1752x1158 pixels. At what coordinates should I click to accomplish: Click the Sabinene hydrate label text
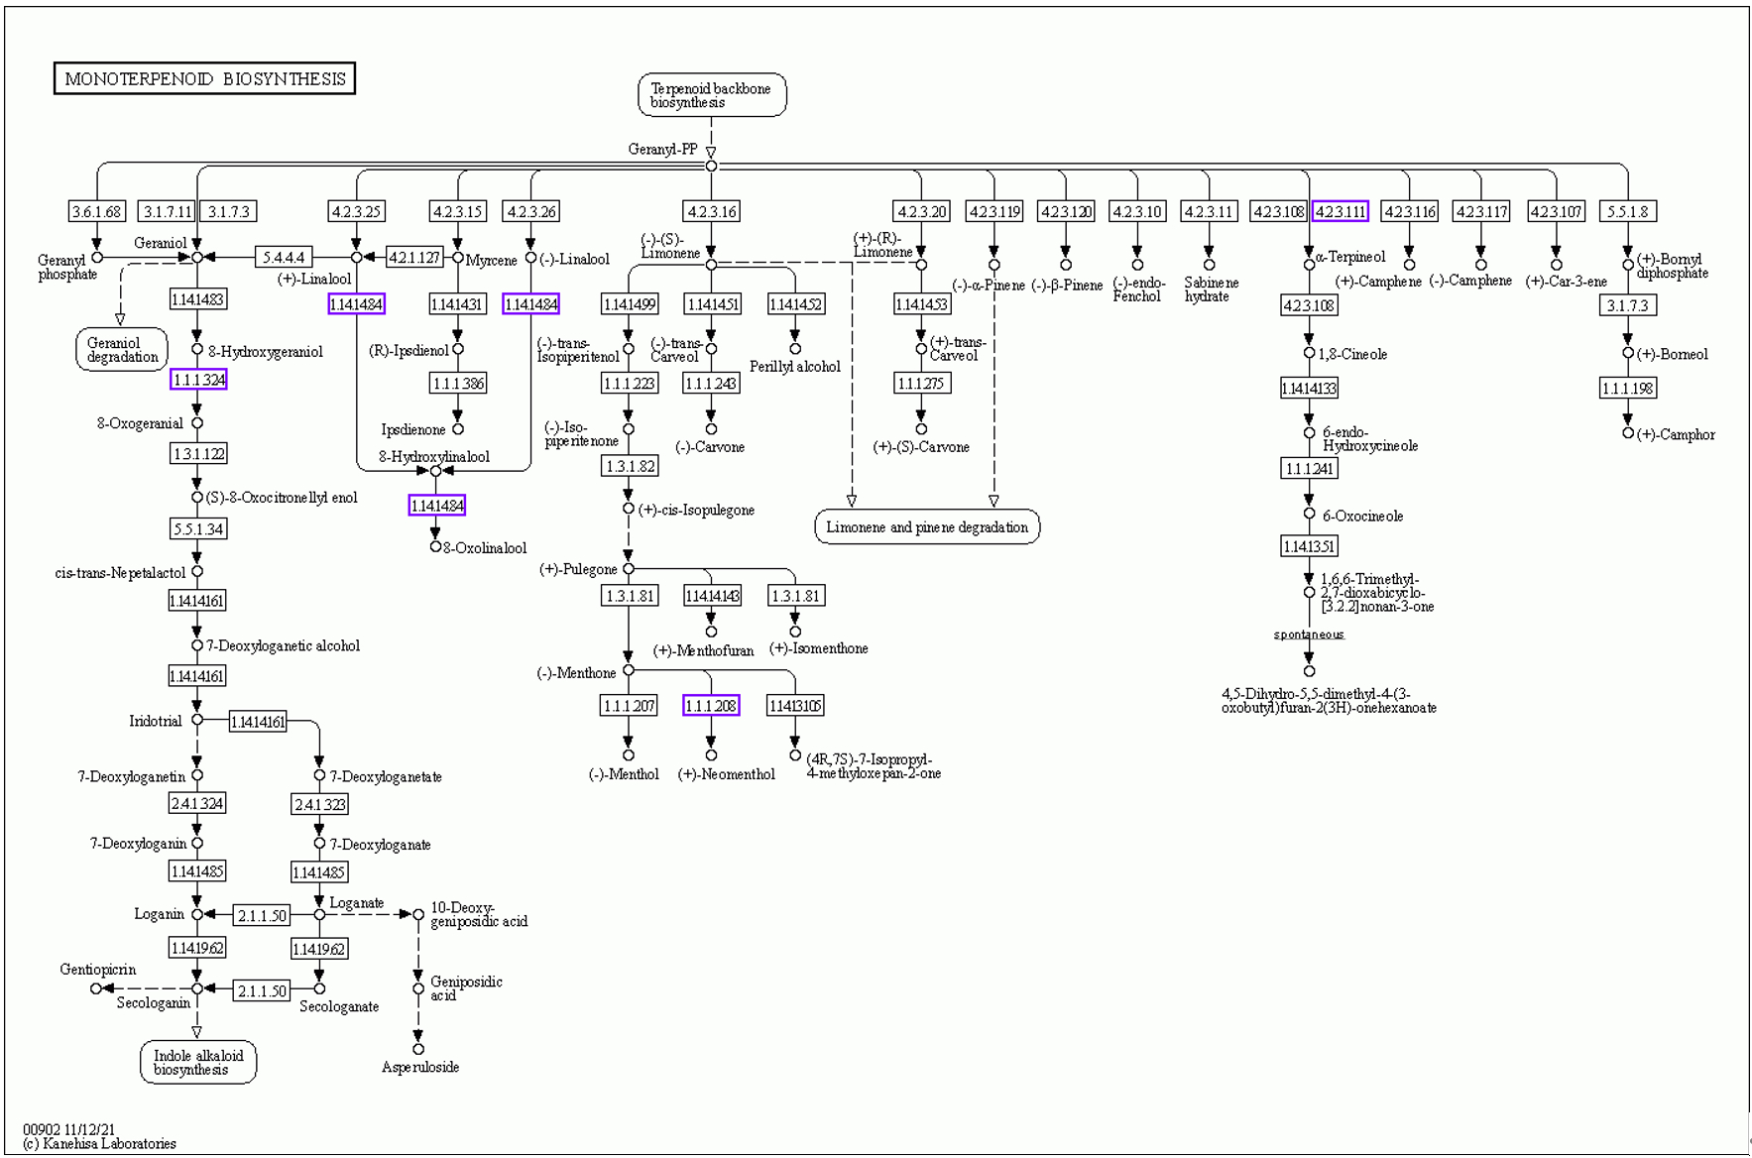1211,289
